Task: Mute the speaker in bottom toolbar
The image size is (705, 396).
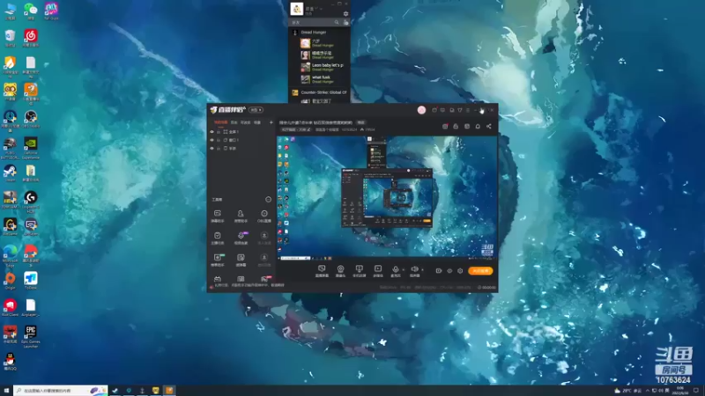Action: click(414, 270)
